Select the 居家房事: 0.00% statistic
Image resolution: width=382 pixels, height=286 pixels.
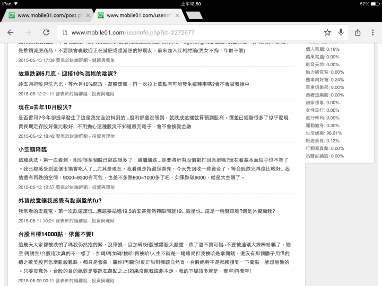tap(323, 103)
